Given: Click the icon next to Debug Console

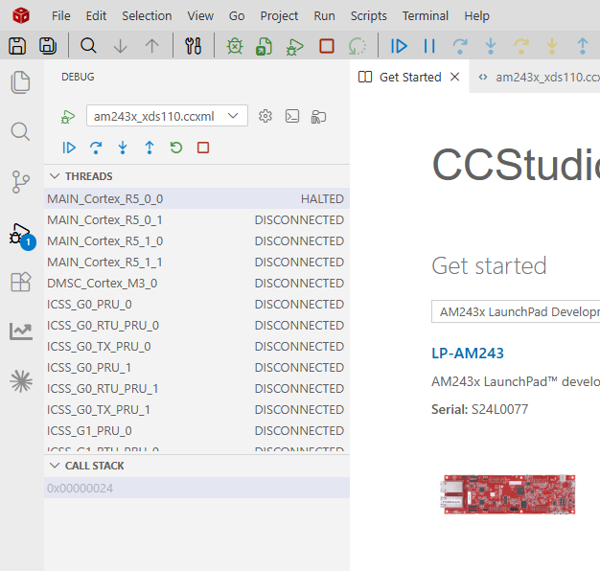Looking at the screenshot, I should click(318, 117).
